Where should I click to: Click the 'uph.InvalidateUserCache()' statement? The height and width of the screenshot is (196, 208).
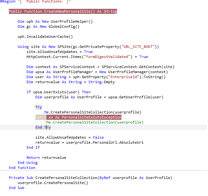click(x=45, y=37)
